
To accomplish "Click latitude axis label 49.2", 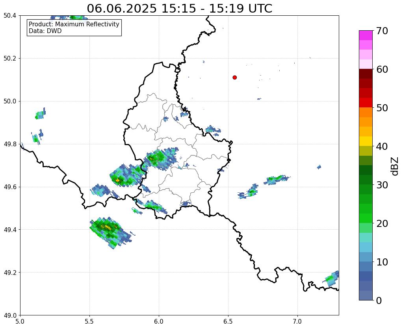I will pyautogui.click(x=10, y=273).
